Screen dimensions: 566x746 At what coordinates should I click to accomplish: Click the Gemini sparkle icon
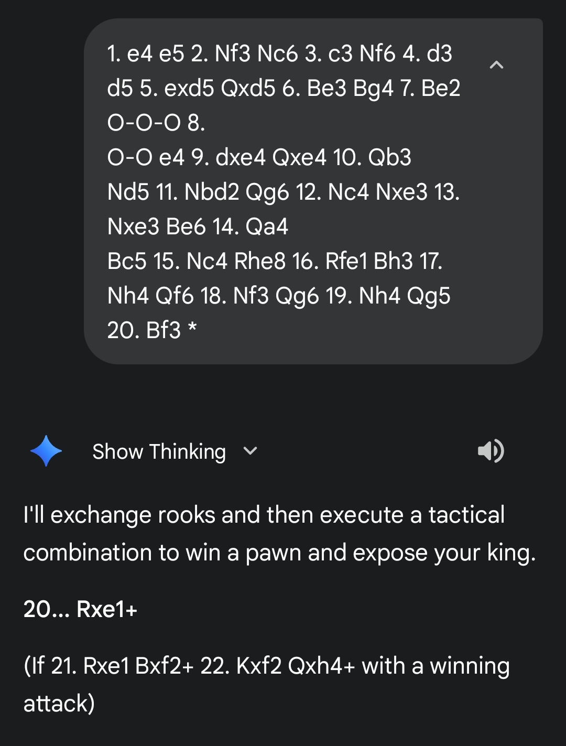[46, 451]
